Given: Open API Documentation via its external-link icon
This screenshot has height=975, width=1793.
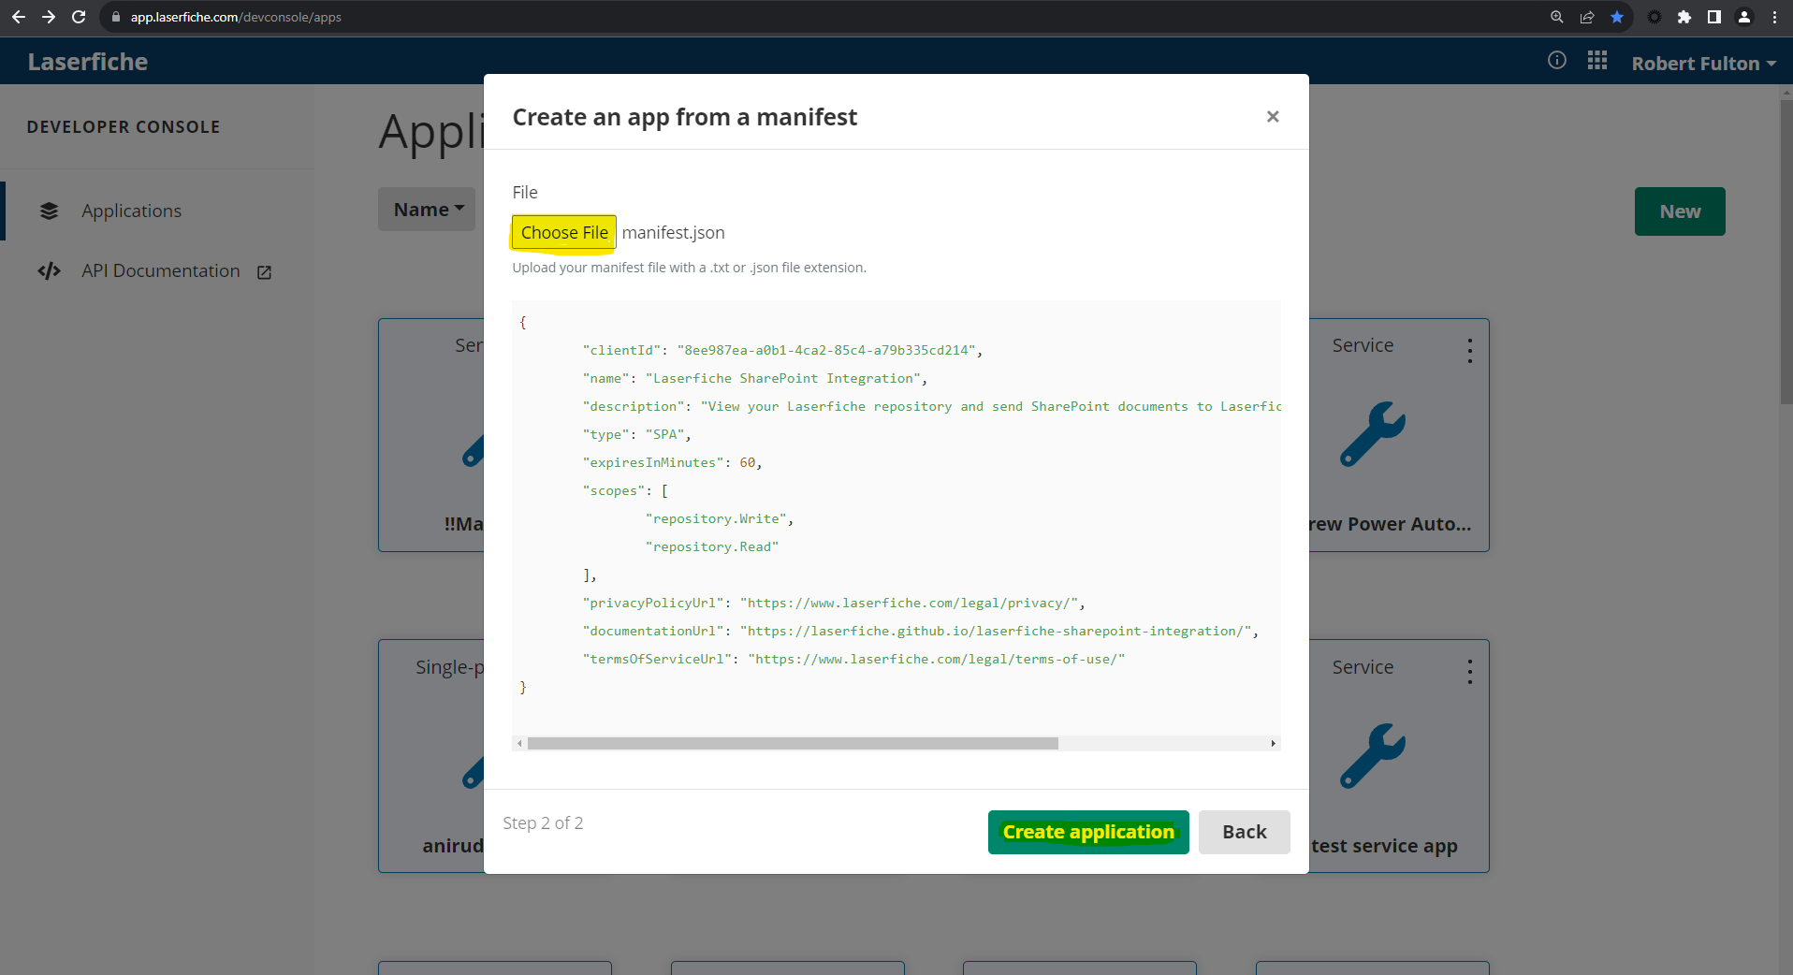Looking at the screenshot, I should click(x=263, y=271).
